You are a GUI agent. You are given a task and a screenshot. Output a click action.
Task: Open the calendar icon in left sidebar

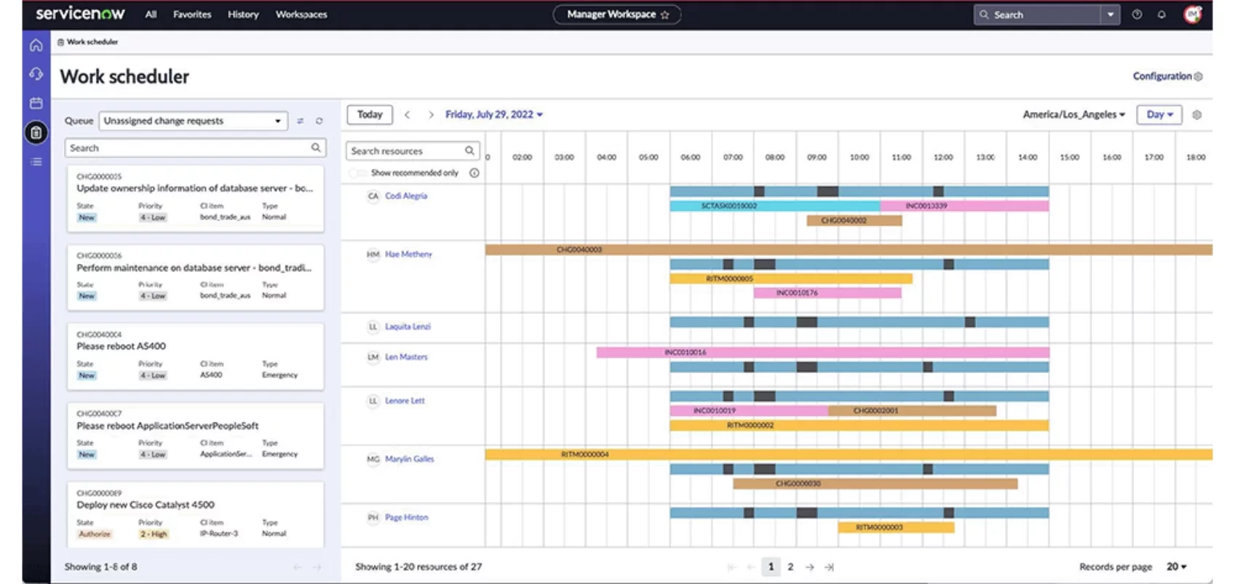click(x=36, y=103)
